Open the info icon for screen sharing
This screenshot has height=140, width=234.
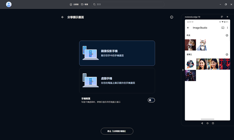172,17
